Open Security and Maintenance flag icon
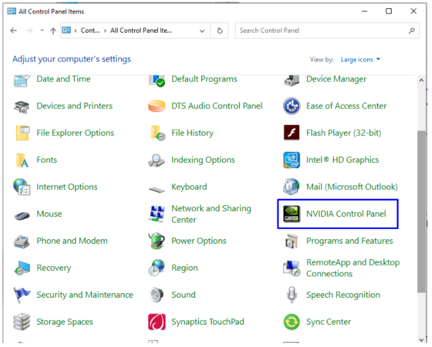Screen dimensions: 432x347 point(22,295)
